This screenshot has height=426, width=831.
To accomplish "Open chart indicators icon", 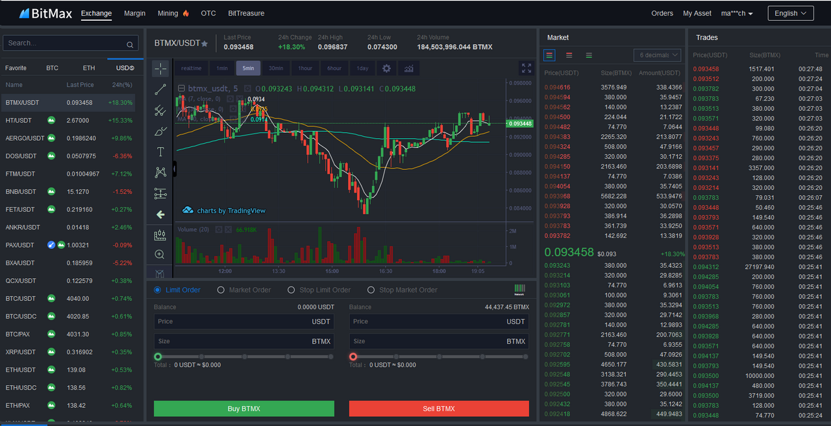I will coord(408,68).
